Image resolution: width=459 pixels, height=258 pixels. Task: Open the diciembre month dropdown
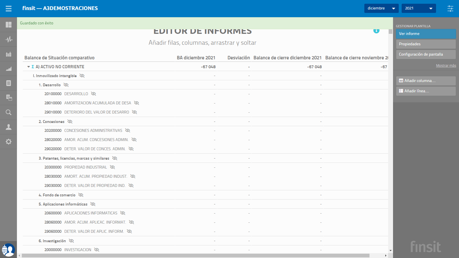382,8
